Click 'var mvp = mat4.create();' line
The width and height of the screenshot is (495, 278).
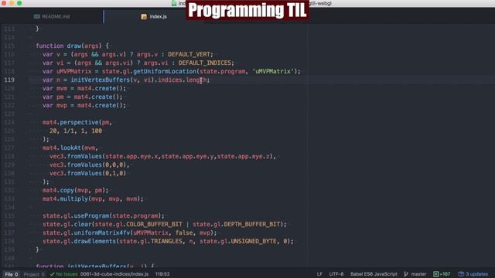pyautogui.click(x=84, y=105)
